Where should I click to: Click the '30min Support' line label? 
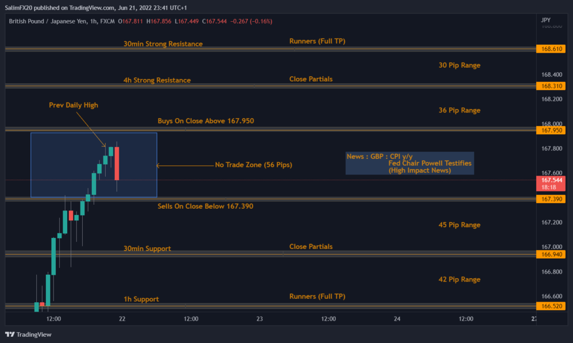(x=147, y=248)
